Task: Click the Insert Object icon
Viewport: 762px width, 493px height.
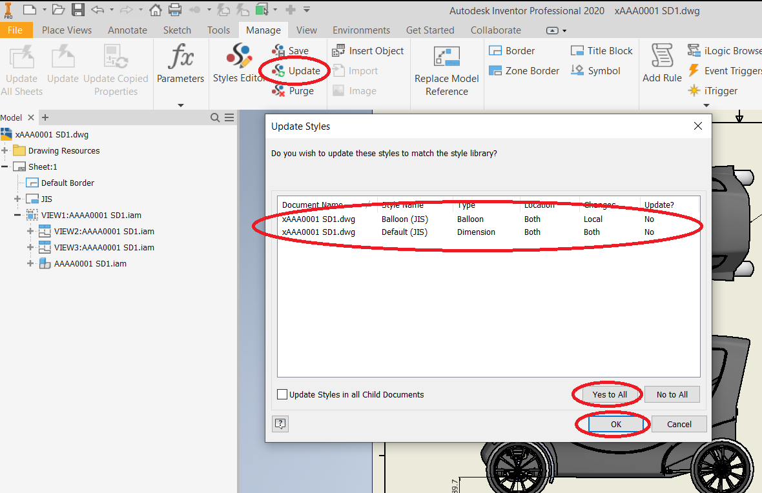Action: [x=338, y=51]
